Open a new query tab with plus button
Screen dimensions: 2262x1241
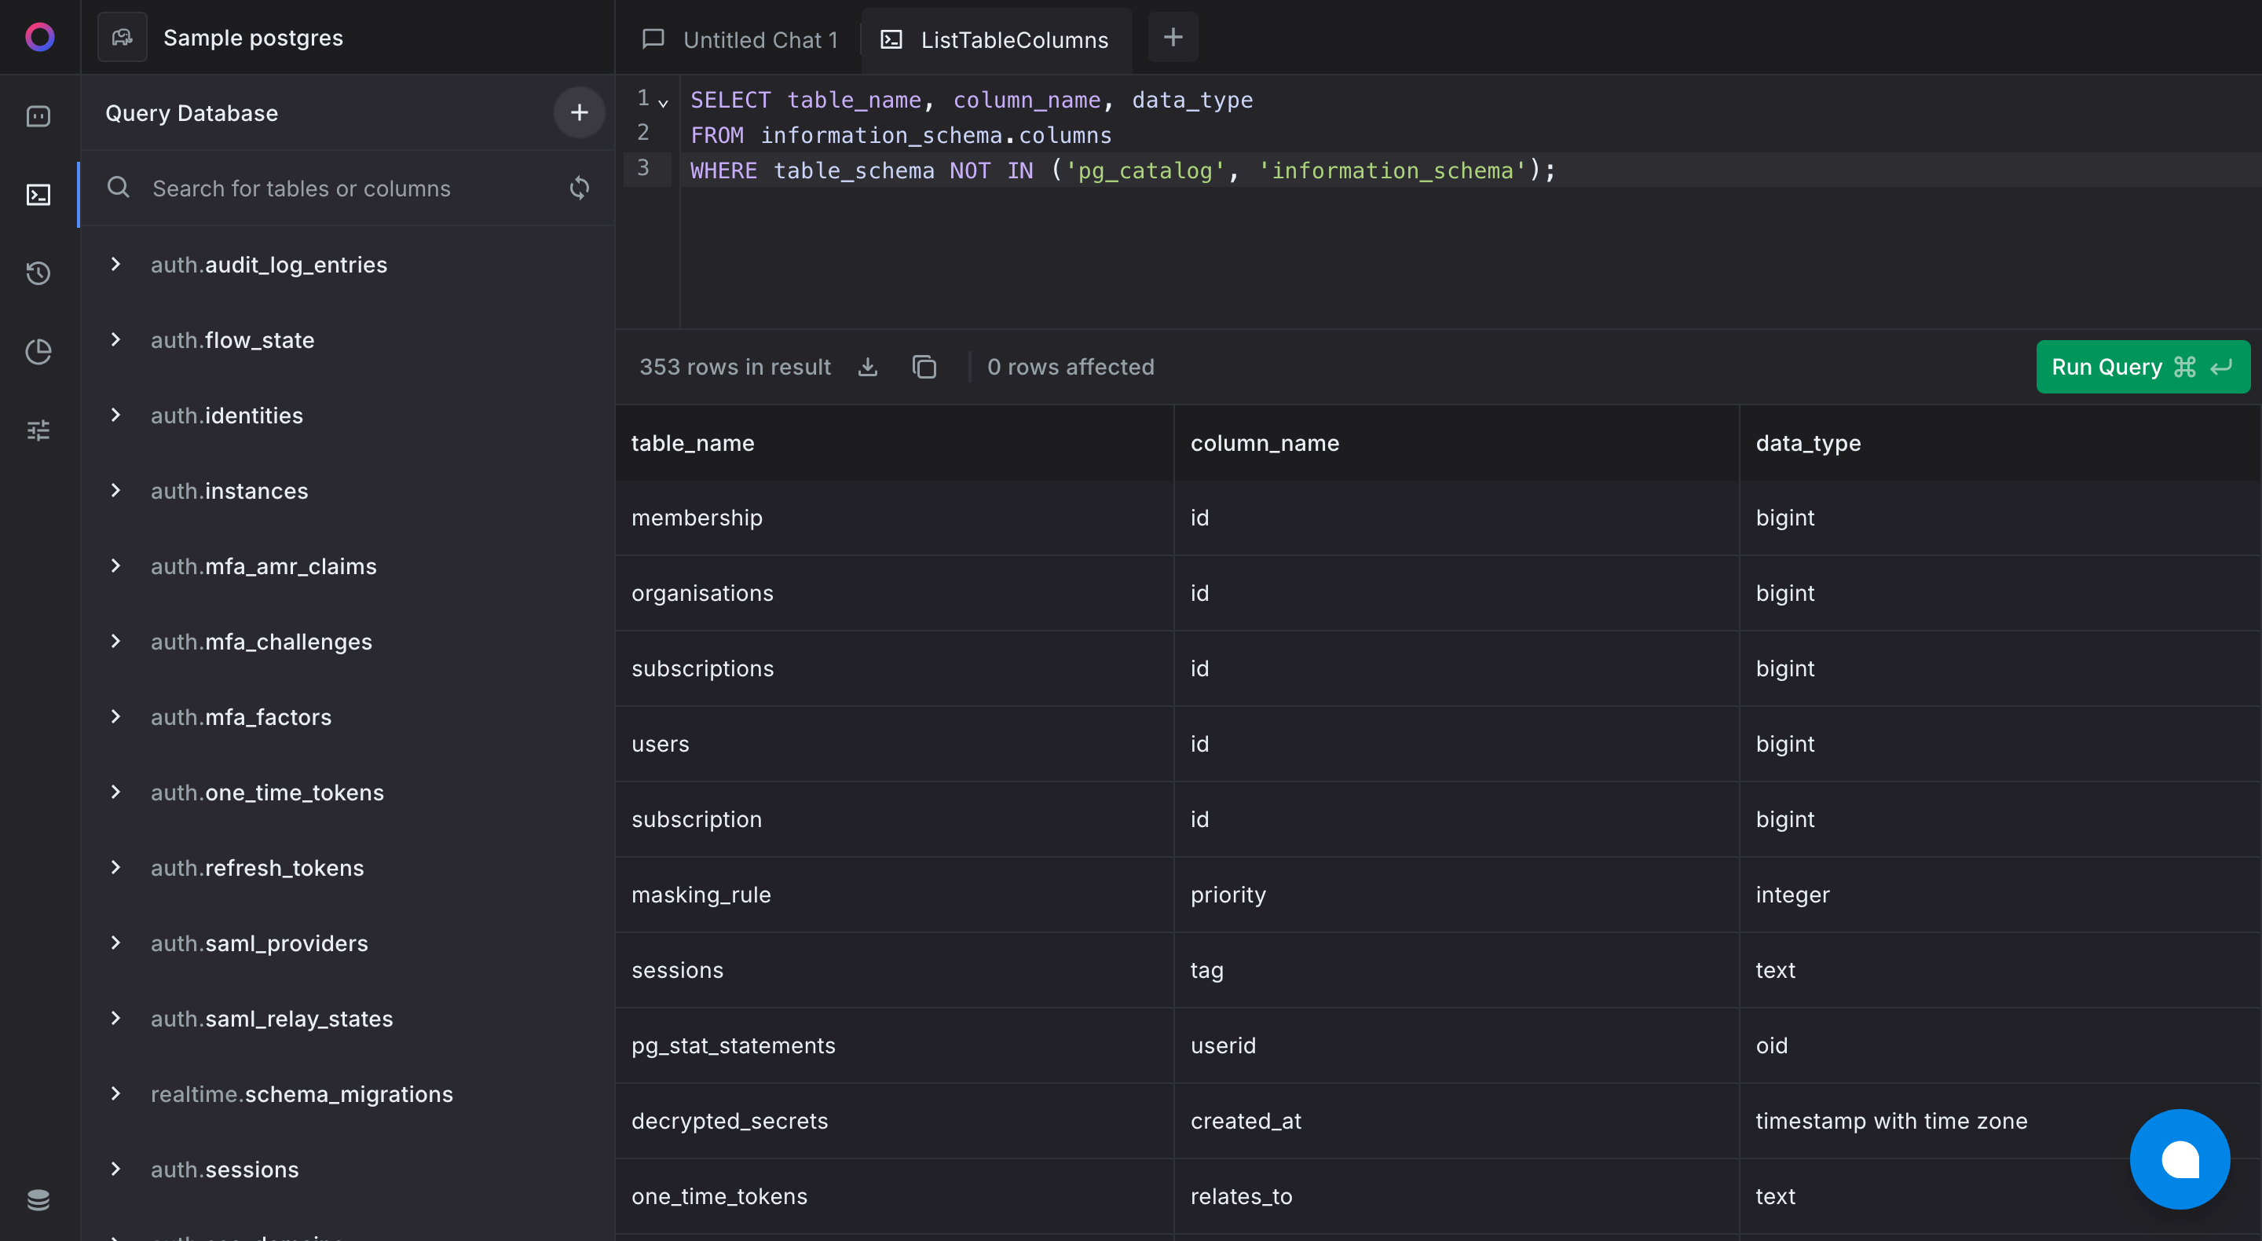(1173, 37)
